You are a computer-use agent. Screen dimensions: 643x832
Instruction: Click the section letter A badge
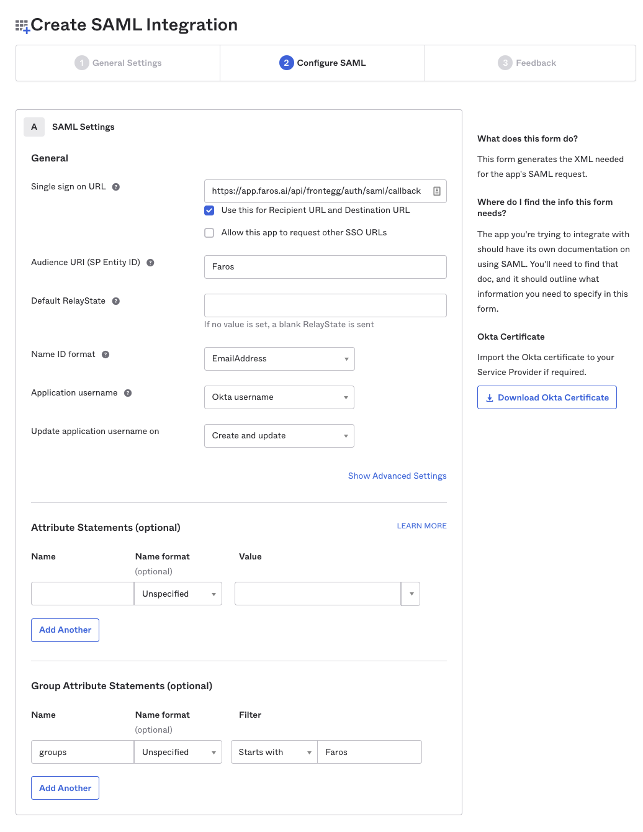[x=34, y=127]
